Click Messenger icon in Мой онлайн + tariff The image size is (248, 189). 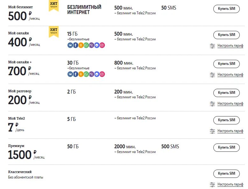pyautogui.click(x=97, y=74)
